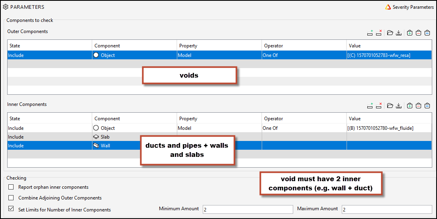437x219 pixels.
Task: Click the PARAMETERS gear icon
Action: tap(6, 7)
